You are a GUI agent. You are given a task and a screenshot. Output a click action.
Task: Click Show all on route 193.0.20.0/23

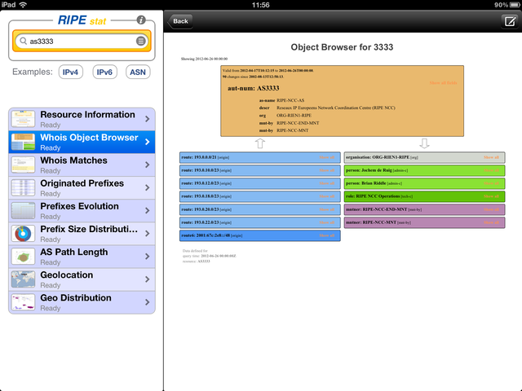tap(327, 209)
